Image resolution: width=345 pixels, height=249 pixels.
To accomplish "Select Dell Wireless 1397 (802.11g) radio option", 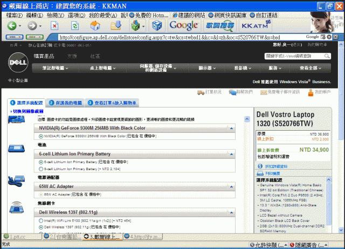I will 41,227.
